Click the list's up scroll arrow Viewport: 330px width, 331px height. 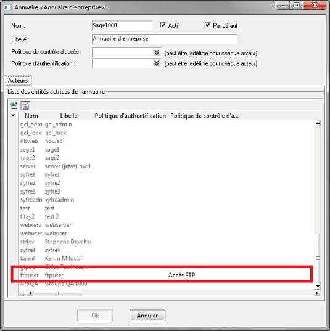click(318, 123)
